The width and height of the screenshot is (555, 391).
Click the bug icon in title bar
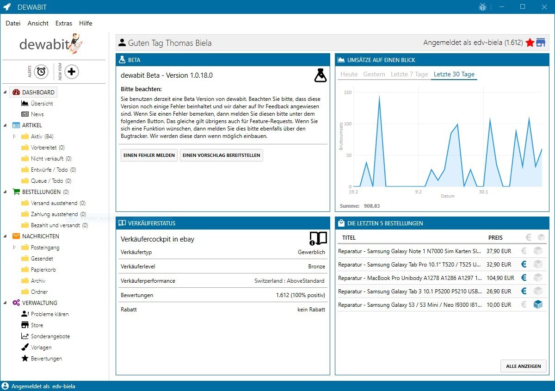point(483,7)
